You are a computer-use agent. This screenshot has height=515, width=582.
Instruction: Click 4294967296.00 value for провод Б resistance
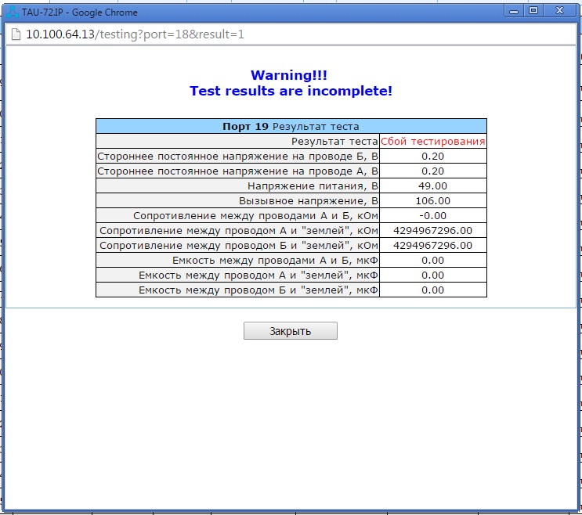[x=433, y=245]
